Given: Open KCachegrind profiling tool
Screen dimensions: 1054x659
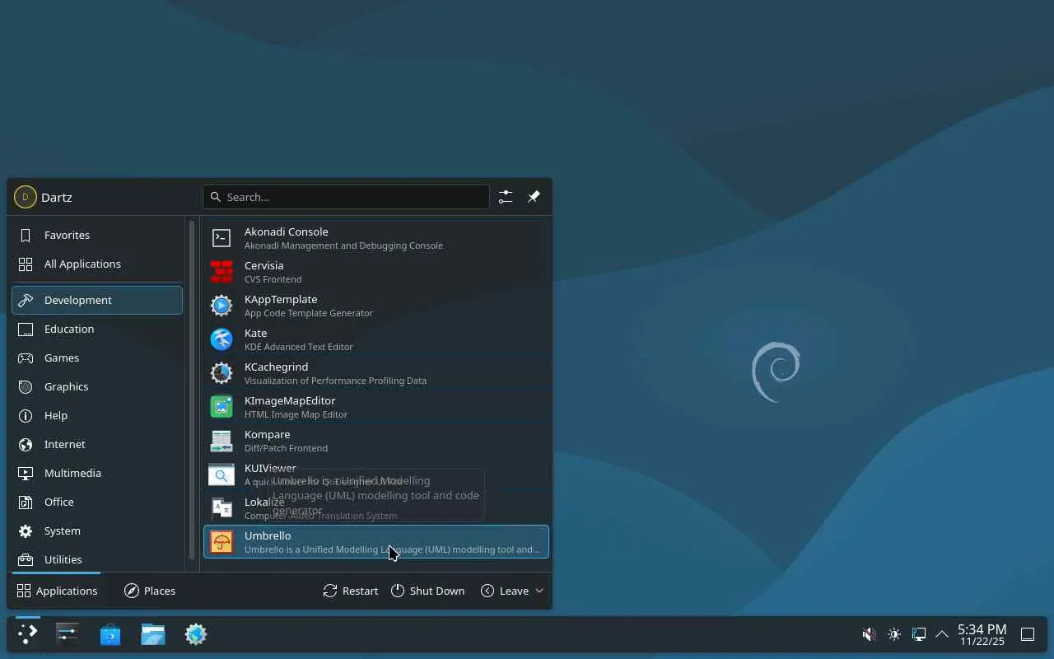Looking at the screenshot, I should coord(375,373).
